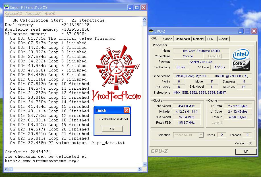Expand the Processor #1 selection dropdown
The width and height of the screenshot is (261, 177).
coord(201,135)
